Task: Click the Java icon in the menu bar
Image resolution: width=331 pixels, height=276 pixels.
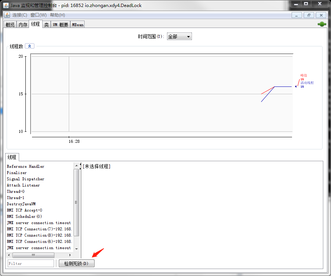Action: (7, 15)
